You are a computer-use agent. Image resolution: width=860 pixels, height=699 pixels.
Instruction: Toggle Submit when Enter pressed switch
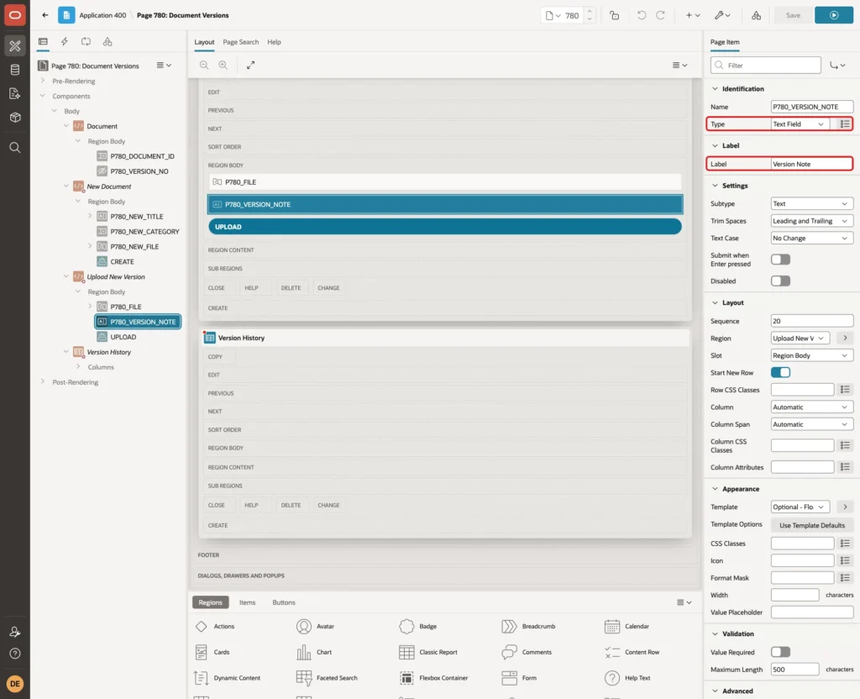(x=780, y=260)
